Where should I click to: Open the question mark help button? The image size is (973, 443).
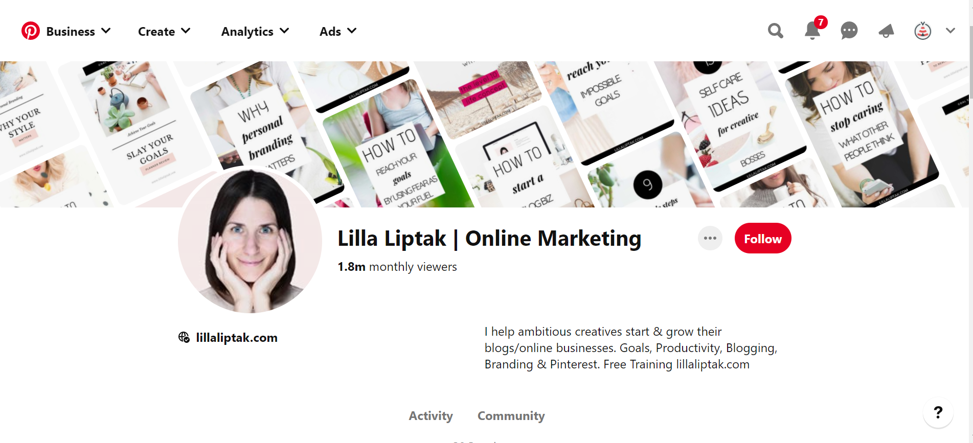[938, 412]
